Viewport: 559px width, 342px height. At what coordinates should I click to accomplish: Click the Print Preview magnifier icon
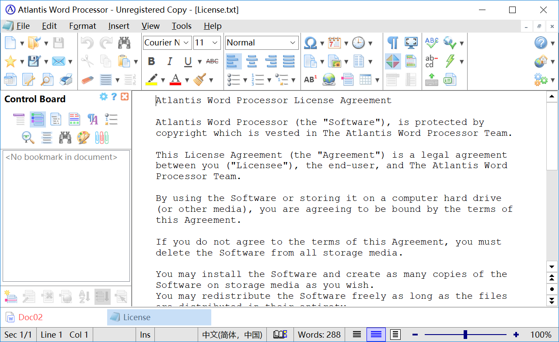point(47,79)
